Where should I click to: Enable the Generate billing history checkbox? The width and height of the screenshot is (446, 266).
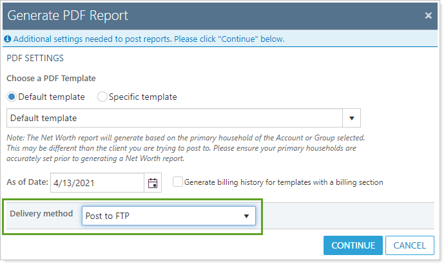(x=177, y=182)
